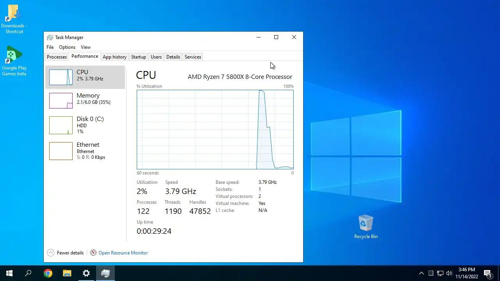Switch to the Services tab
The image size is (500, 281).
point(193,57)
